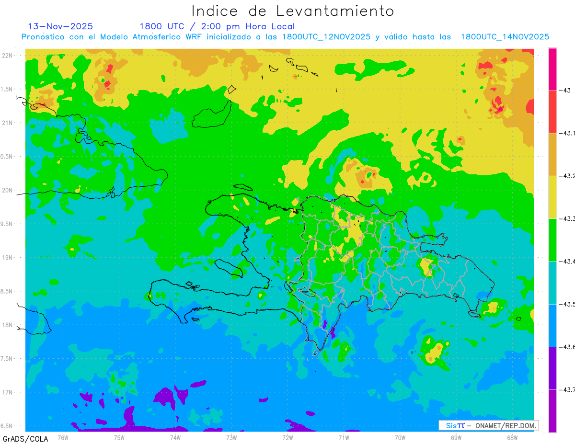The width and height of the screenshot is (575, 444).
Task: Select the legend value '-43.6'
Action: click(566, 347)
